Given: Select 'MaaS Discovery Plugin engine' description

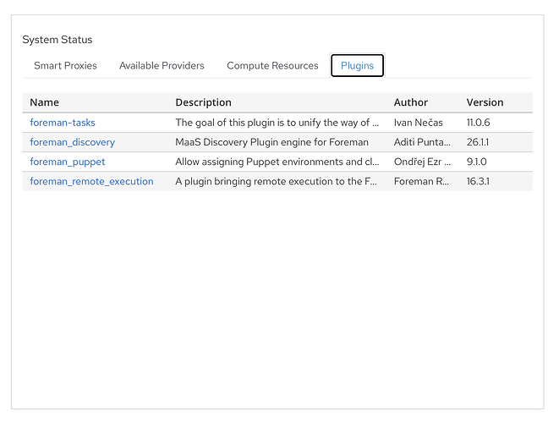Looking at the screenshot, I should tap(271, 142).
